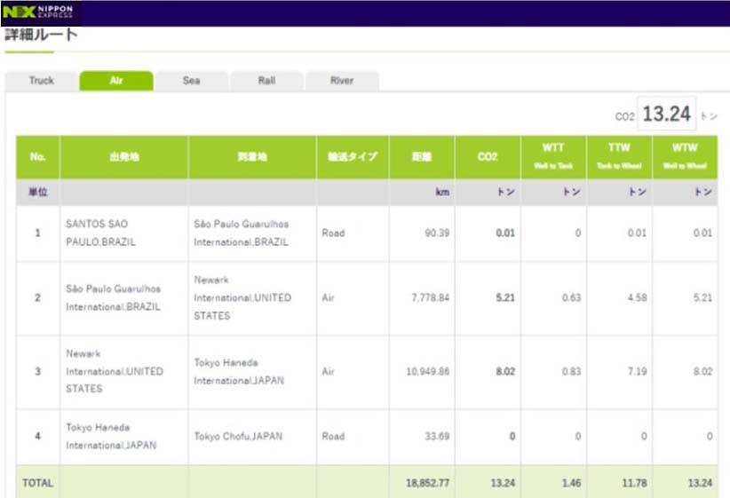The image size is (730, 498).
Task: Click row number 3 cell
Action: (x=37, y=371)
